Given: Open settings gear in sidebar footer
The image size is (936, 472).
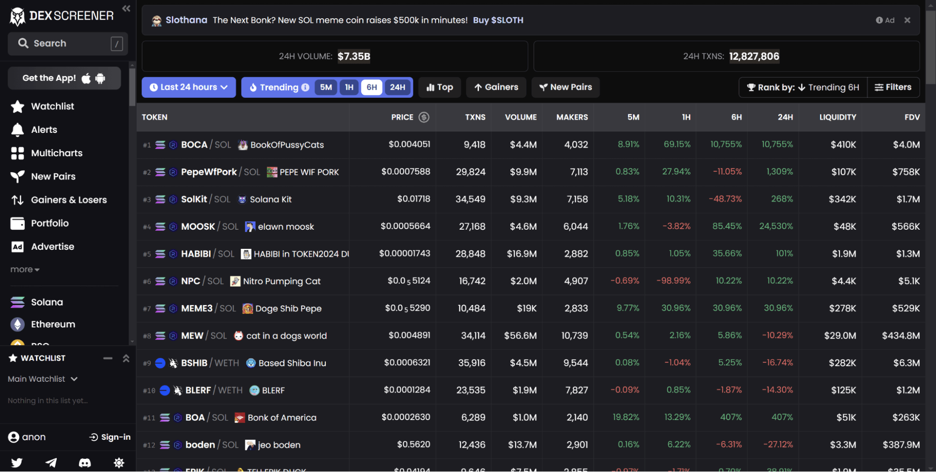Looking at the screenshot, I should 119,463.
